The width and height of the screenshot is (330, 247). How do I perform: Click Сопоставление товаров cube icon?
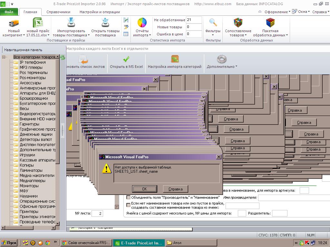(238, 23)
